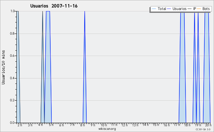Click the "10 h" x-axis label

(104, 125)
